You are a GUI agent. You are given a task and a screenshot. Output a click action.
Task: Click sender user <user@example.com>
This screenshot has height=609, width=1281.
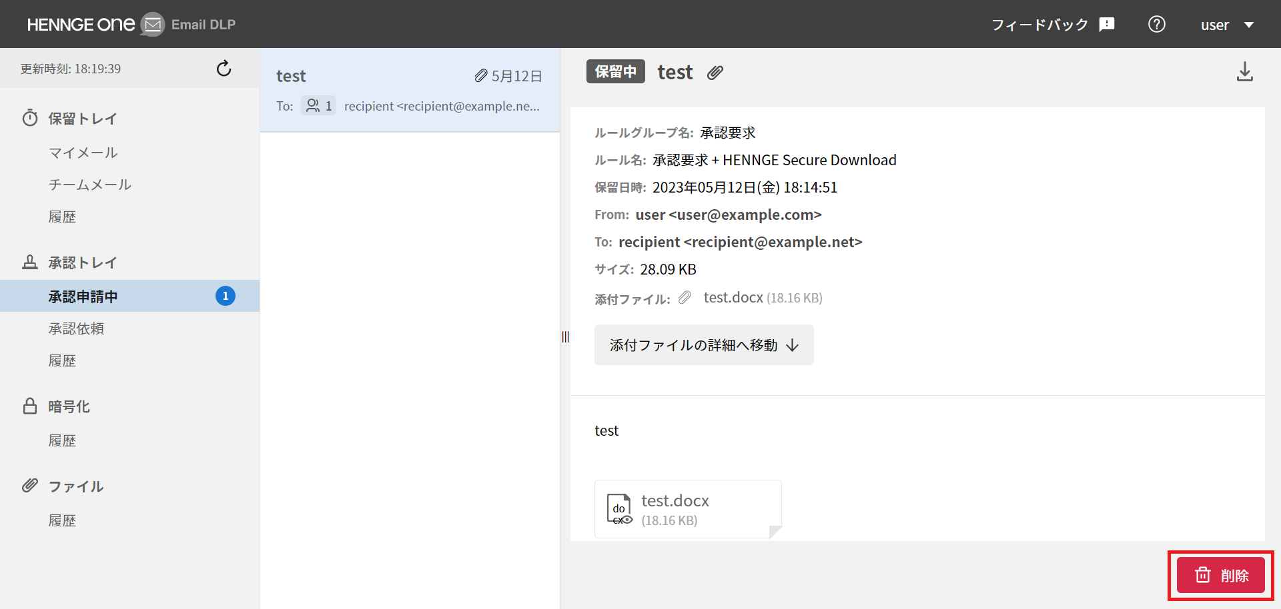pyautogui.click(x=729, y=215)
